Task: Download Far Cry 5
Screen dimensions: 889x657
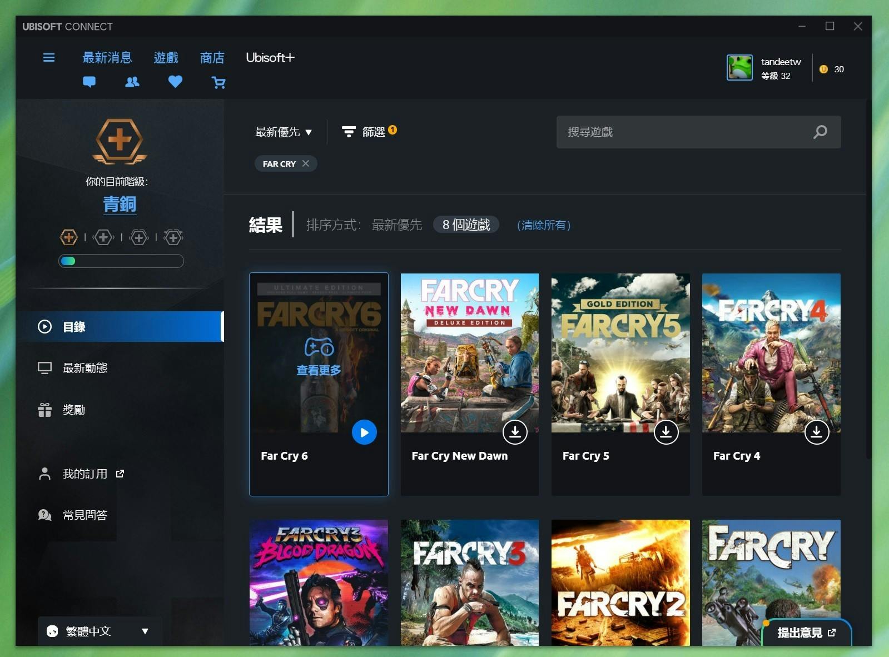Action: click(665, 432)
